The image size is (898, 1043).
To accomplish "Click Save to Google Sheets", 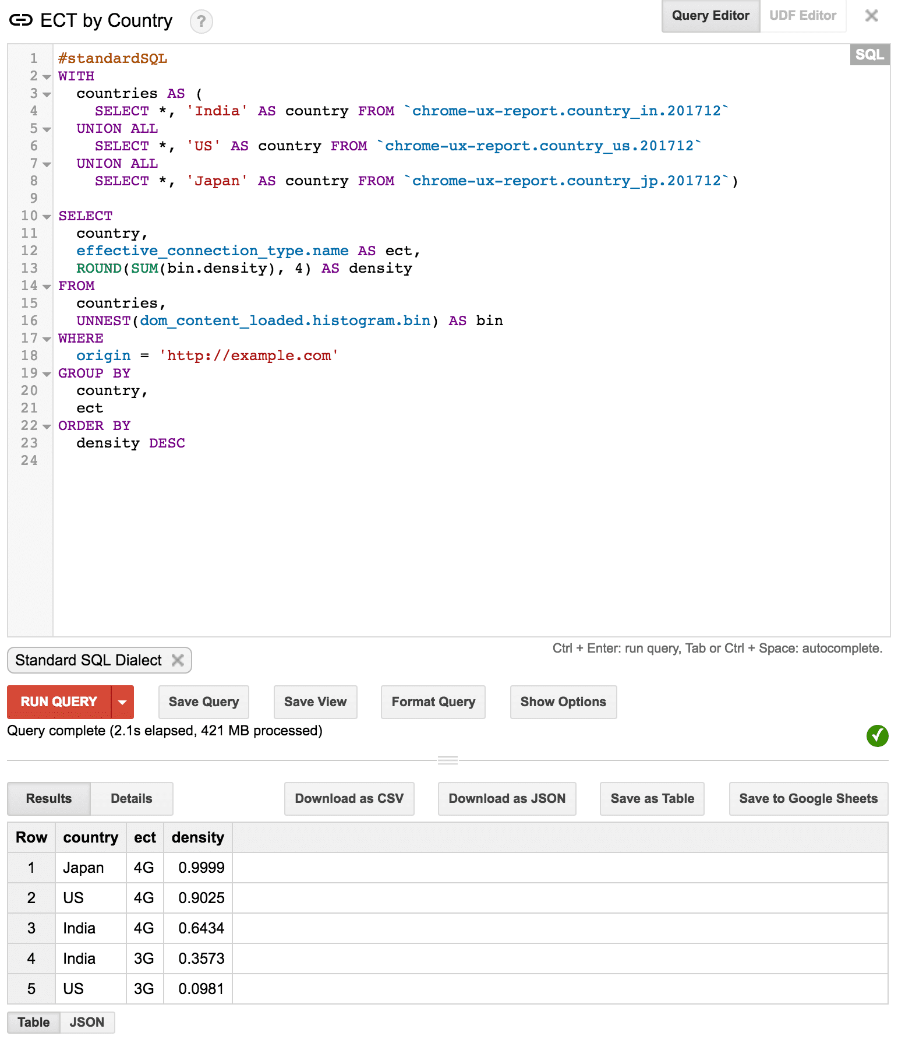I will click(x=808, y=798).
